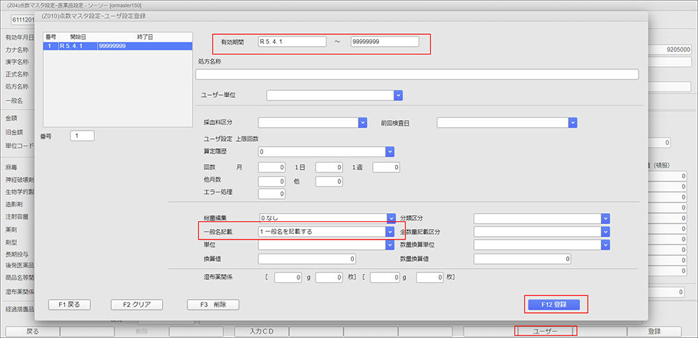Change the 一般名記載 dropdown selection
Viewport: 698px width, 338px height.
(x=390, y=231)
